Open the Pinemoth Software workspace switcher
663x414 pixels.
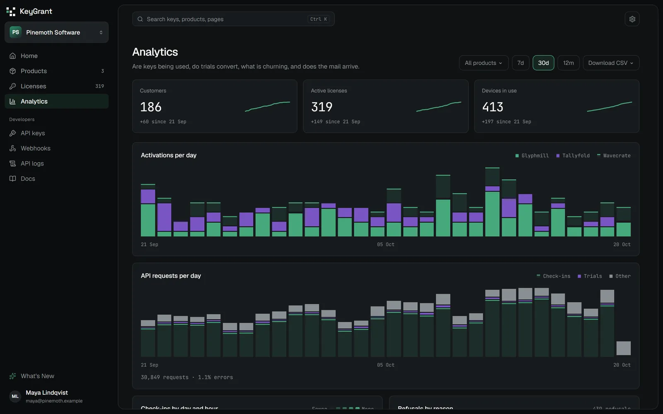57,32
